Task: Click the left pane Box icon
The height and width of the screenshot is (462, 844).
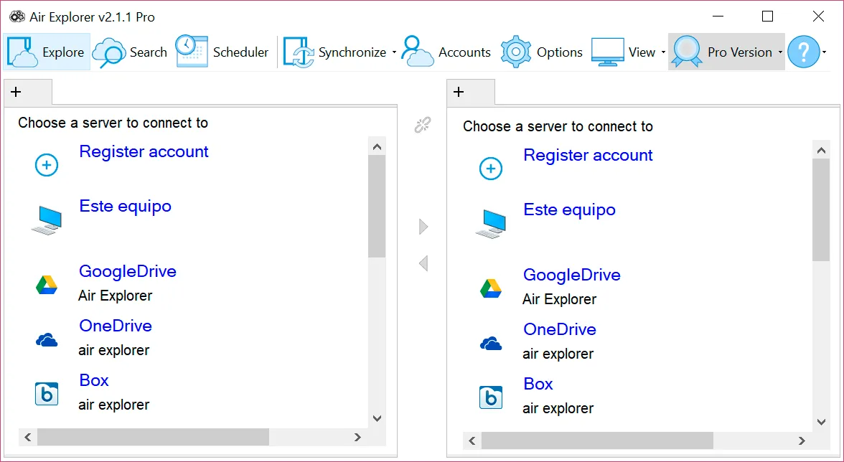Action: click(x=47, y=395)
